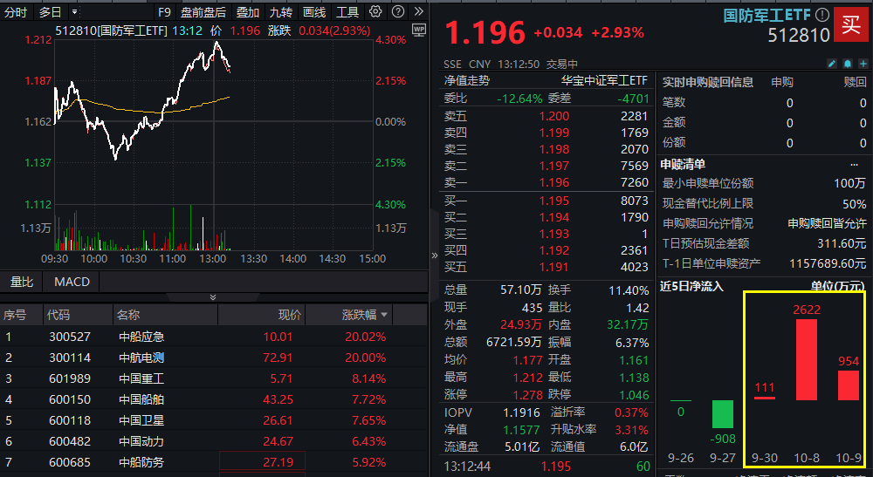This screenshot has height=477, width=873.
Task: Toggle the 九转 indicator
Action: pos(280,12)
